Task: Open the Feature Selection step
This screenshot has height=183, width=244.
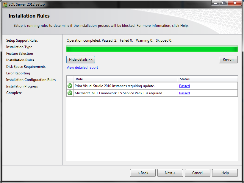Action: 20,53
